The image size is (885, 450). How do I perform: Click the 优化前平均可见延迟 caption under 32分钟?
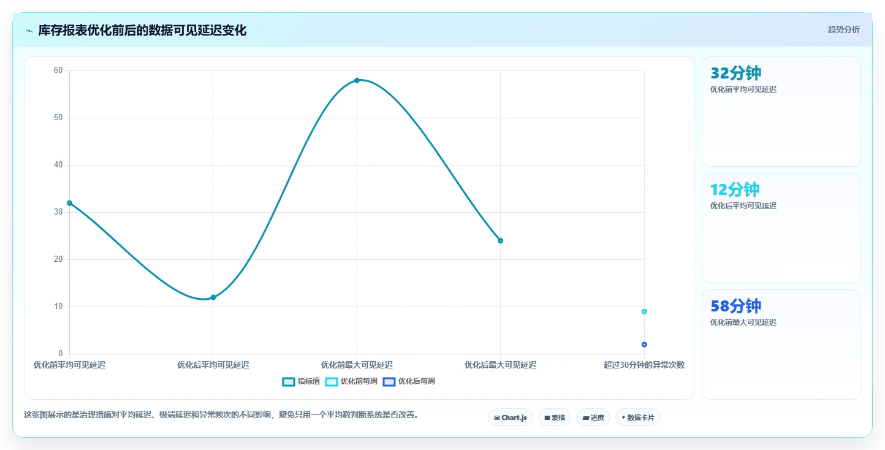pyautogui.click(x=743, y=90)
